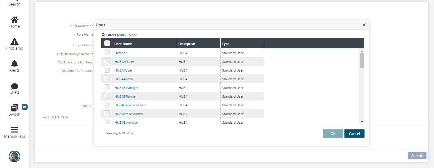Viewport: 434px width, 168px height.
Task: Click the scrollbar up arrow
Action: point(362,51)
